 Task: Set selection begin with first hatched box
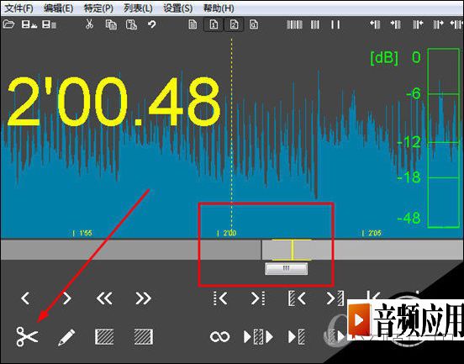[104, 337]
